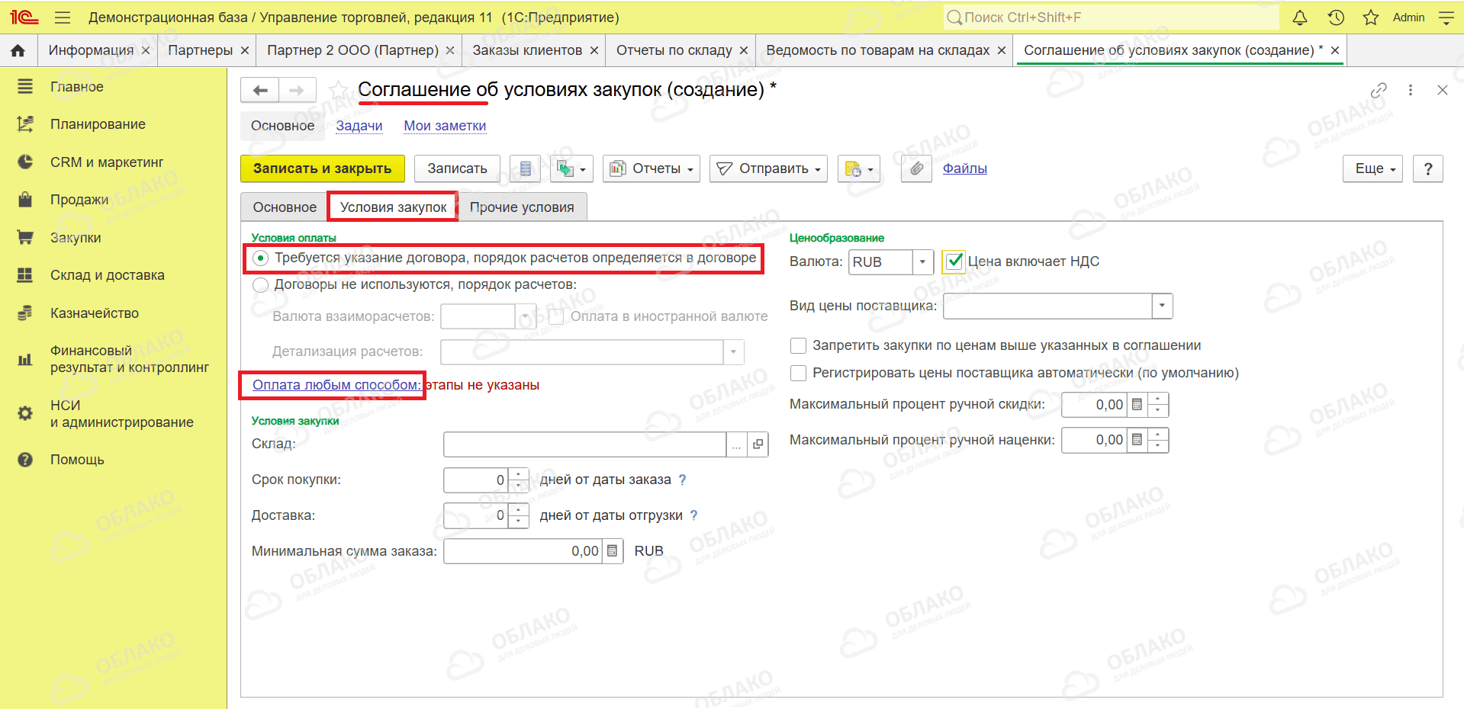Attach file using paperclip icon
Screen dimensions: 1464x709
pyautogui.click(x=916, y=168)
